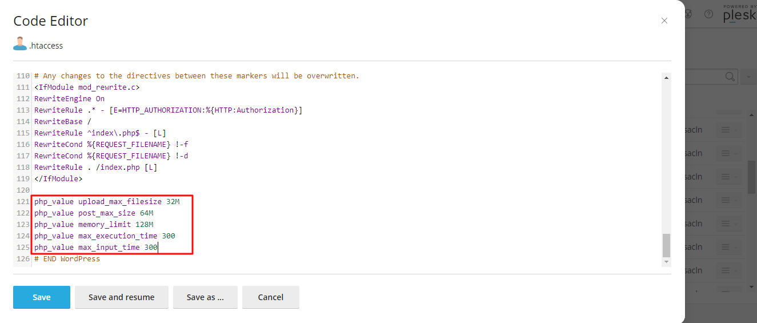This screenshot has width=757, height=323.
Task: Click the editor scrollbar down arrow
Action: tap(666, 262)
